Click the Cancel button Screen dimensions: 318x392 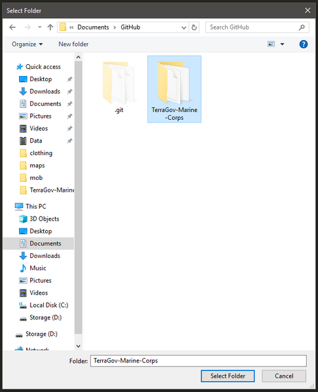284,376
